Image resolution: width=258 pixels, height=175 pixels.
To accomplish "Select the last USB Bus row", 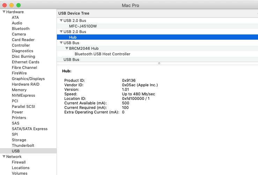I will [71, 59].
